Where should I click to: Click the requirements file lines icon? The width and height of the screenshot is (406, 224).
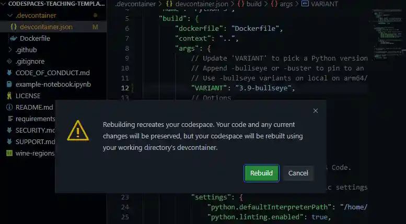click(10, 119)
